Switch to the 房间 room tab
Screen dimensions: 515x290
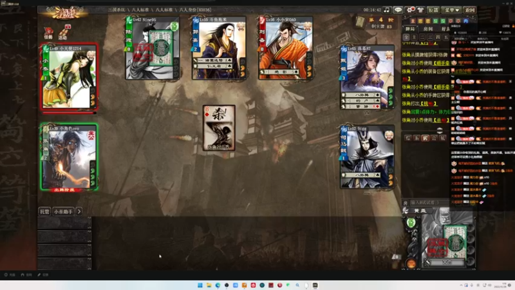tap(427, 29)
